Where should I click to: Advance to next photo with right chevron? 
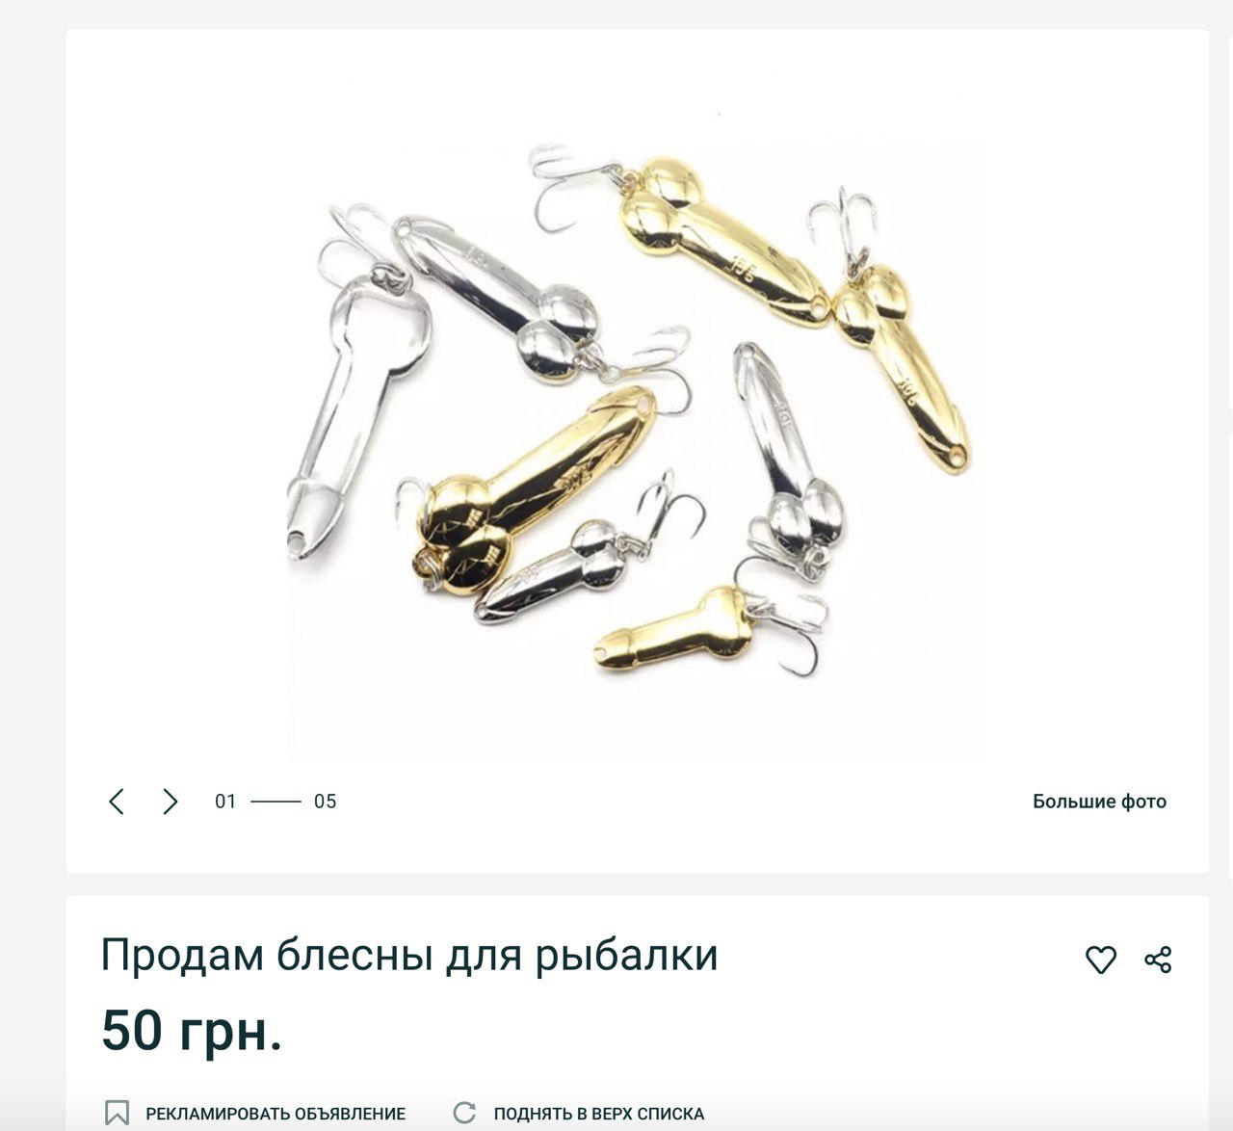(x=171, y=802)
